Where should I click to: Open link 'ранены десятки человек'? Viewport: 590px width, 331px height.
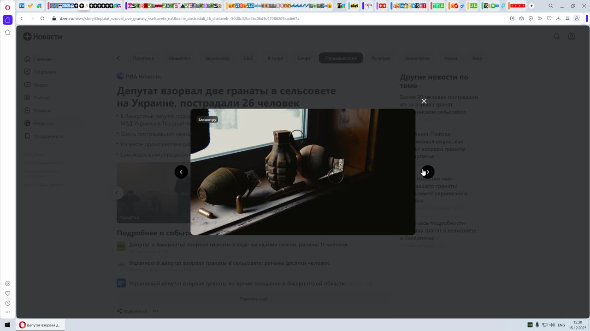point(229,263)
